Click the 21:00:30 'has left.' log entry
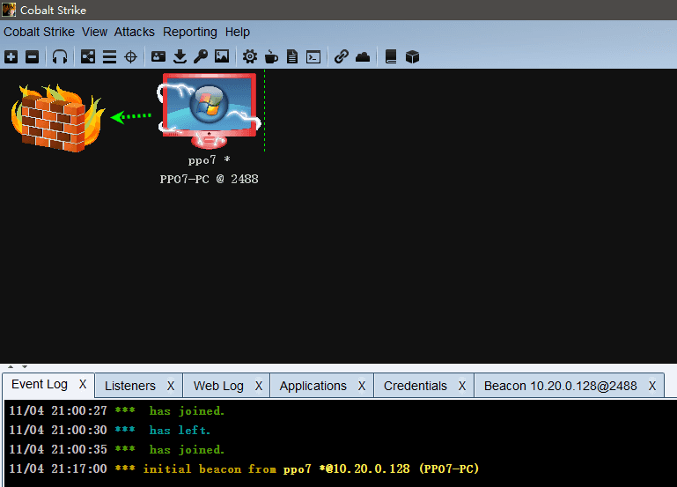Screen dimensions: 677x487 [x=110, y=430]
